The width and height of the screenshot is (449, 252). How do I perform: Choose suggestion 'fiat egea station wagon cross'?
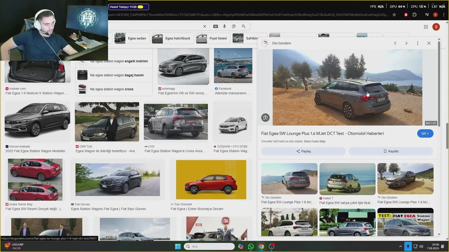tap(114, 89)
